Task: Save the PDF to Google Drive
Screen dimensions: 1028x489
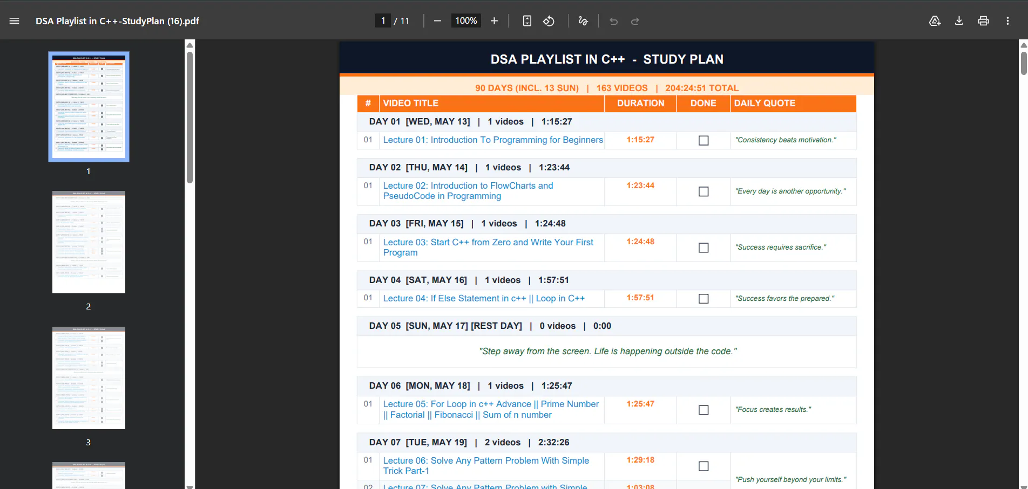Action: 935,21
